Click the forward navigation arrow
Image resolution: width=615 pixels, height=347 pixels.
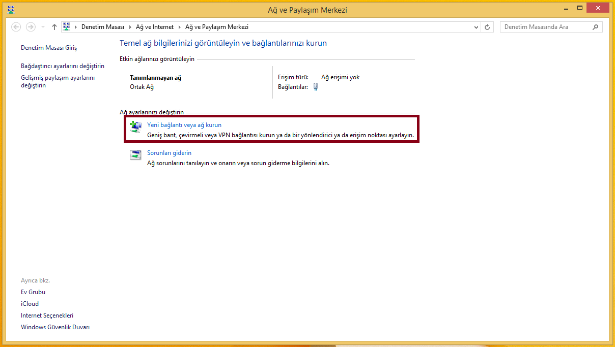(x=31, y=27)
